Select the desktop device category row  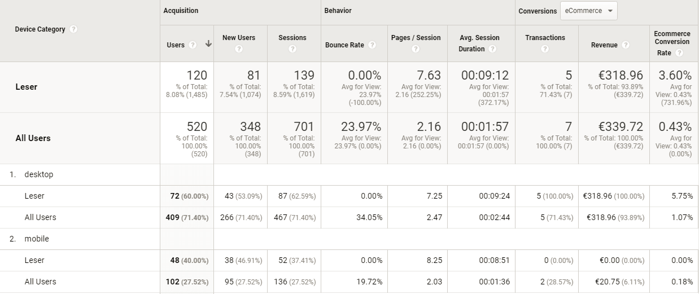coord(38,174)
